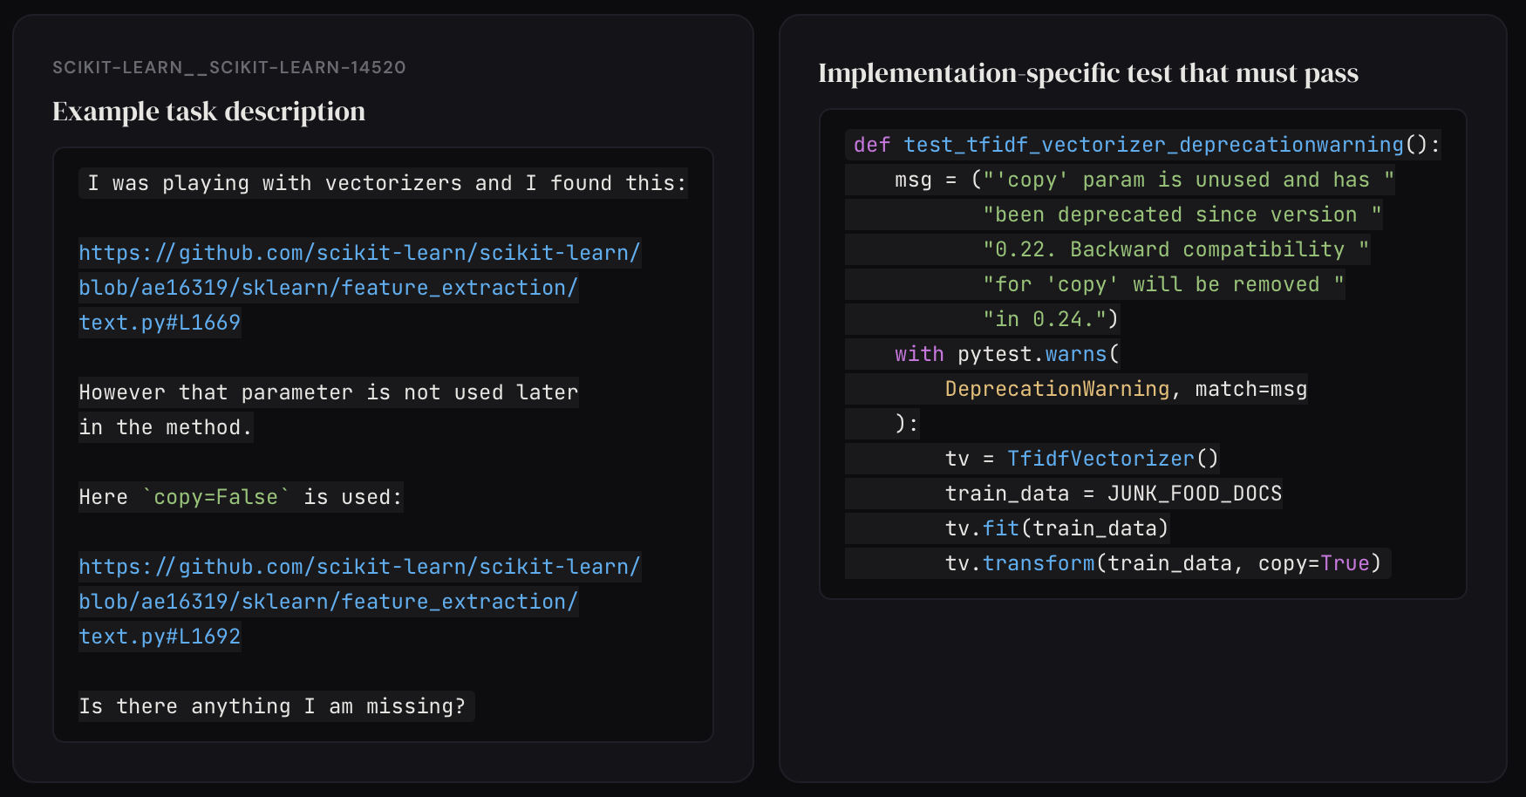Image resolution: width=1526 pixels, height=797 pixels.
Task: Click 'Implementation-specific test that must pass' heading
Action: pos(1088,73)
